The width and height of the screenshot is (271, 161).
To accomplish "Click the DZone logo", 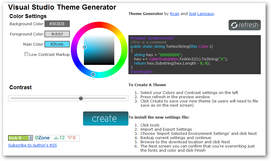I will (42, 138).
